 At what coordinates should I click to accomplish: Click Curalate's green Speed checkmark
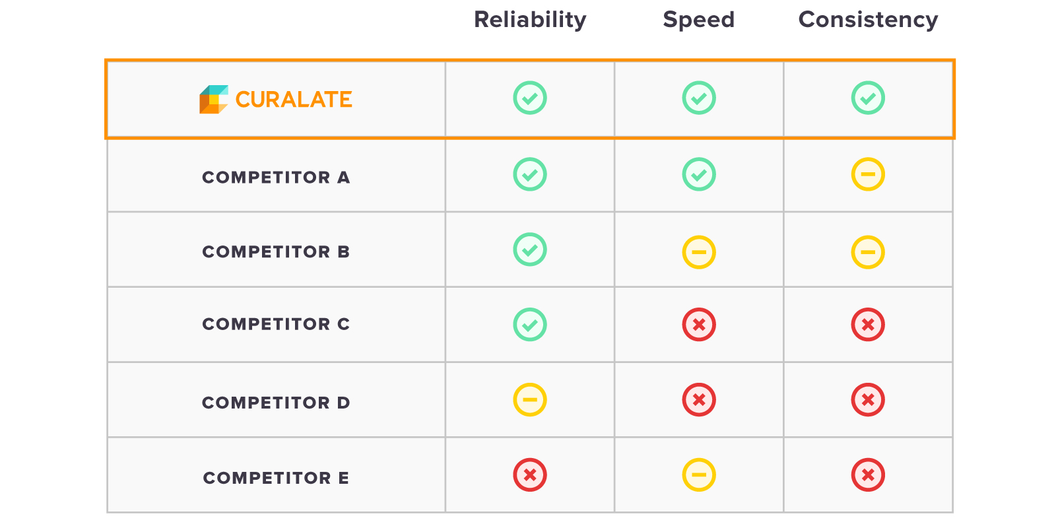699,98
